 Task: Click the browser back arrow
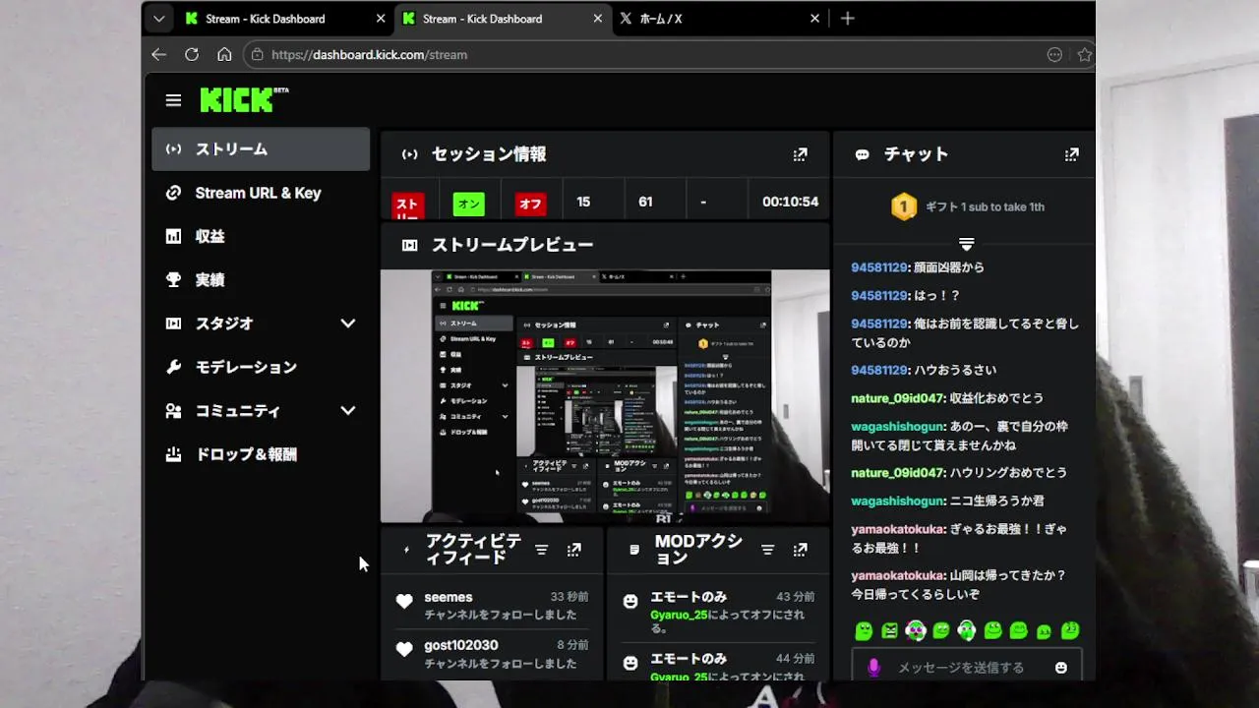[158, 55]
